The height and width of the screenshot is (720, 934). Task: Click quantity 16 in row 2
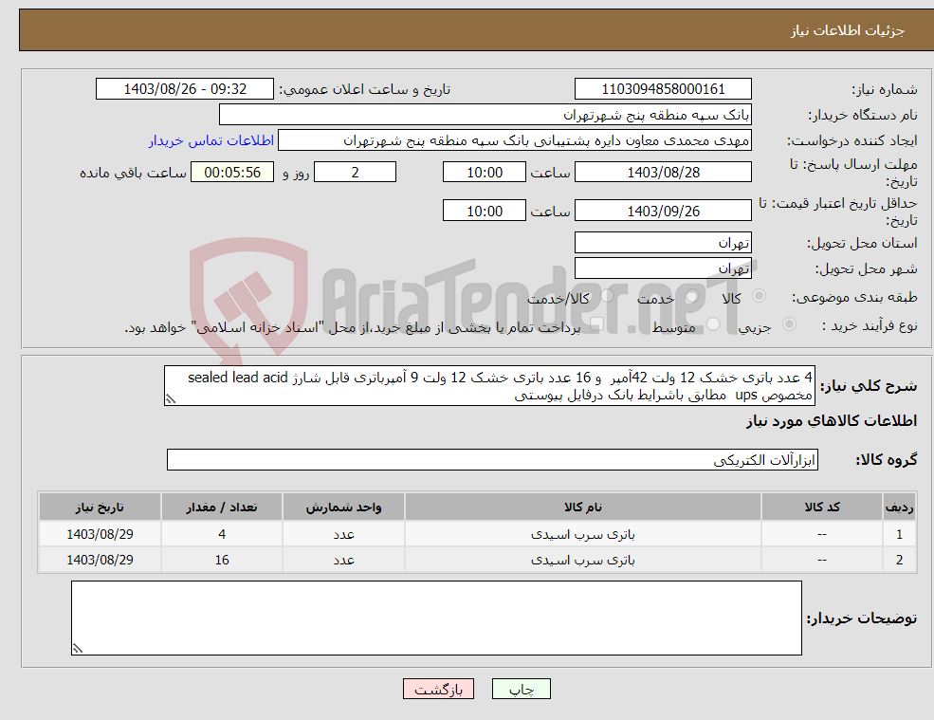point(222,560)
